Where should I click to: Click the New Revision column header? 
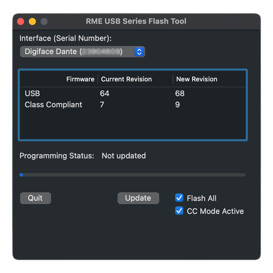coord(197,79)
